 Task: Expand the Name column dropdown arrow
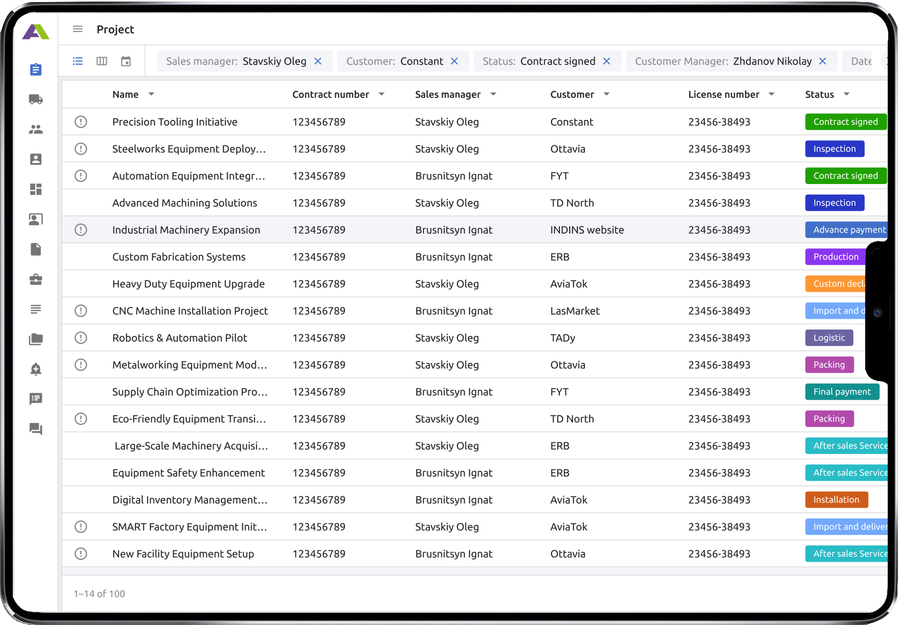click(x=151, y=94)
